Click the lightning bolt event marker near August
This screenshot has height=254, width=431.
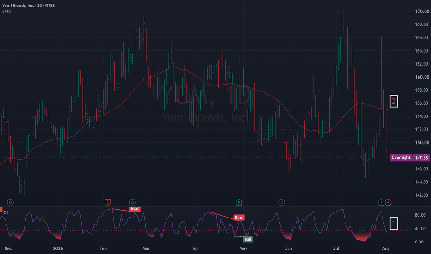coord(388,202)
